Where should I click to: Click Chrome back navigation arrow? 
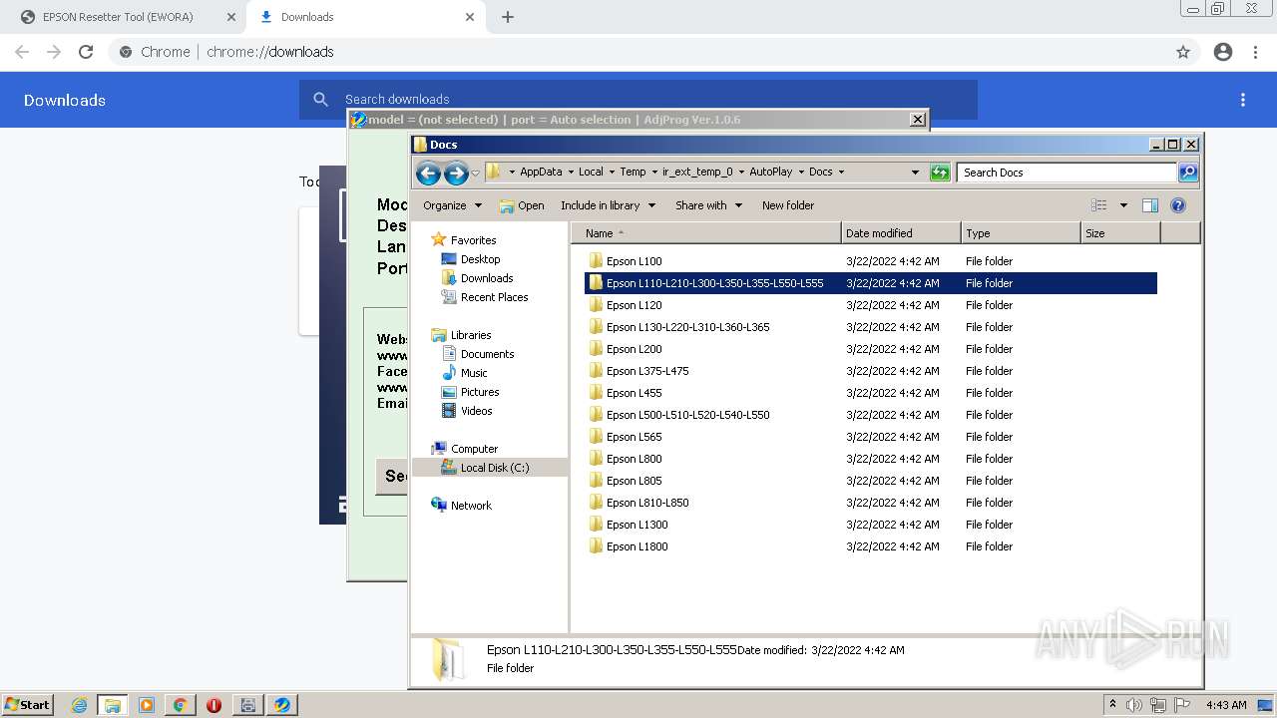coord(22,52)
